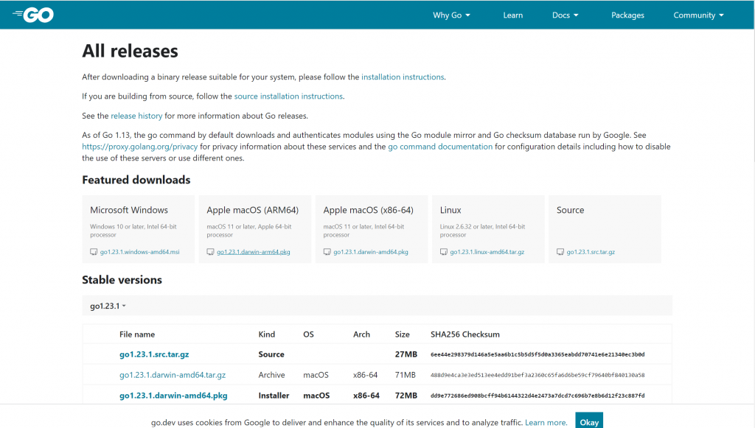Screen dimensions: 755x428
Task: Click the Apple macOS (ARM64) card heading
Action: pos(253,210)
